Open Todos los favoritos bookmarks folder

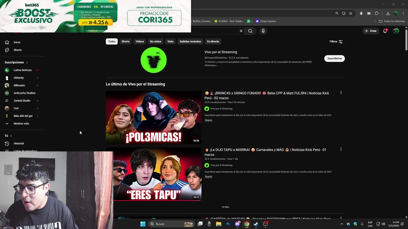point(392,21)
